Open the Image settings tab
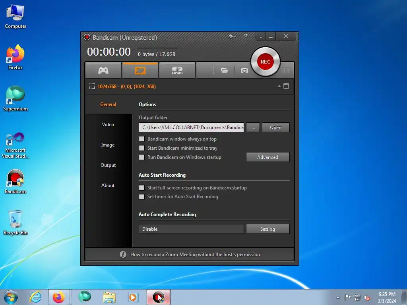Viewport: 407px width, 305px height. click(108, 145)
